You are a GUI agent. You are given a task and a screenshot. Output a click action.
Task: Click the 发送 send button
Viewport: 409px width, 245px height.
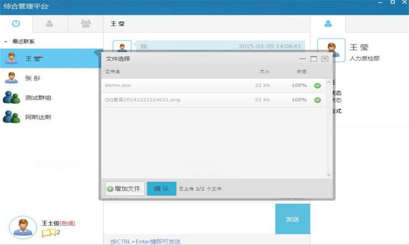[293, 219]
